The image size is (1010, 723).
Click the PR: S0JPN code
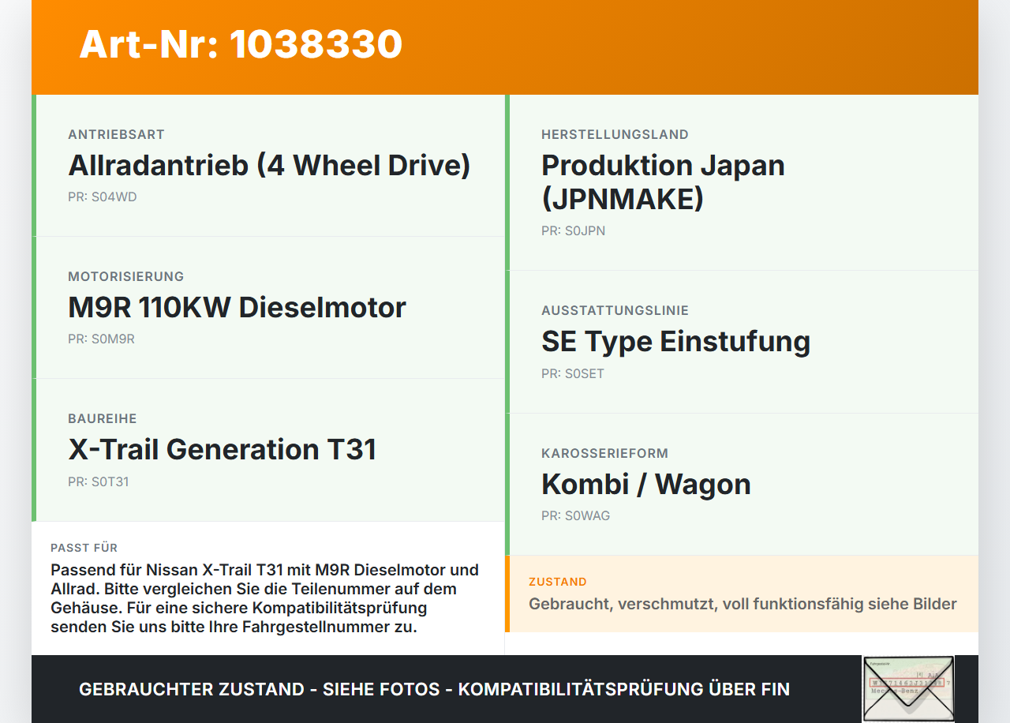pyautogui.click(x=574, y=230)
